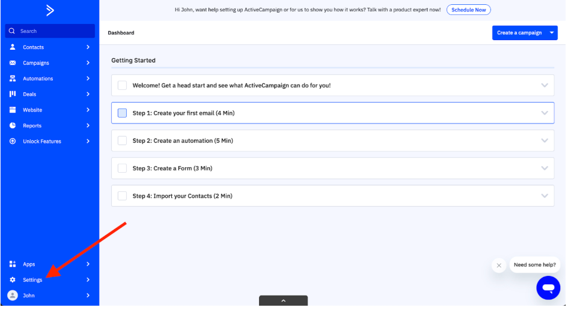Screen dimensions: 568x316
Task: Click the Settings gear icon
Action: 13,280
